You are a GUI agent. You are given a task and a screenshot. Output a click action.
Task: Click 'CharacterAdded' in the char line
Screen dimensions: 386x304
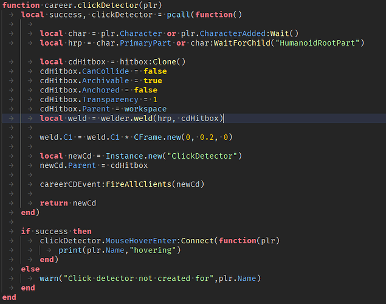click(233, 33)
